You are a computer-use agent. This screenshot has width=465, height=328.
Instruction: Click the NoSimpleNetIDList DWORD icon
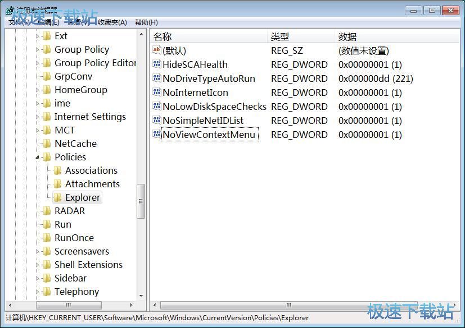point(157,120)
